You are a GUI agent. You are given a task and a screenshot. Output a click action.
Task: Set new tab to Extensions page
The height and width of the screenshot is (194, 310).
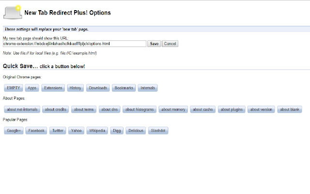[x=52, y=88]
